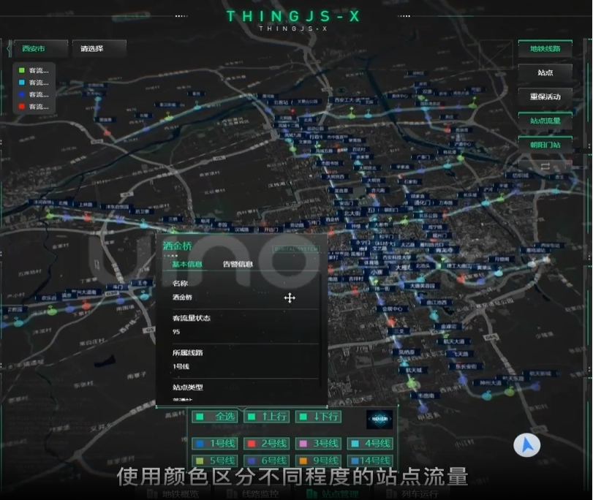This screenshot has width=593, height=500.
Task: Click the red 客流 legend swatch
Action: [x=21, y=107]
